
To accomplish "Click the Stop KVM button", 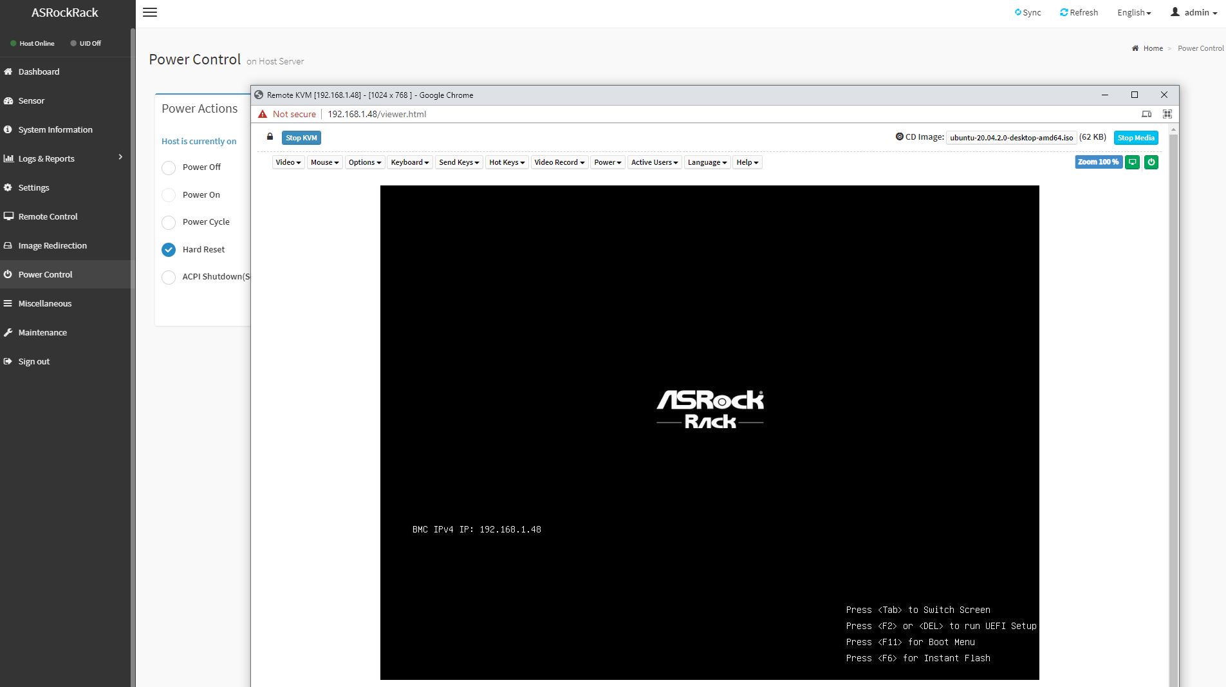I will pyautogui.click(x=301, y=138).
